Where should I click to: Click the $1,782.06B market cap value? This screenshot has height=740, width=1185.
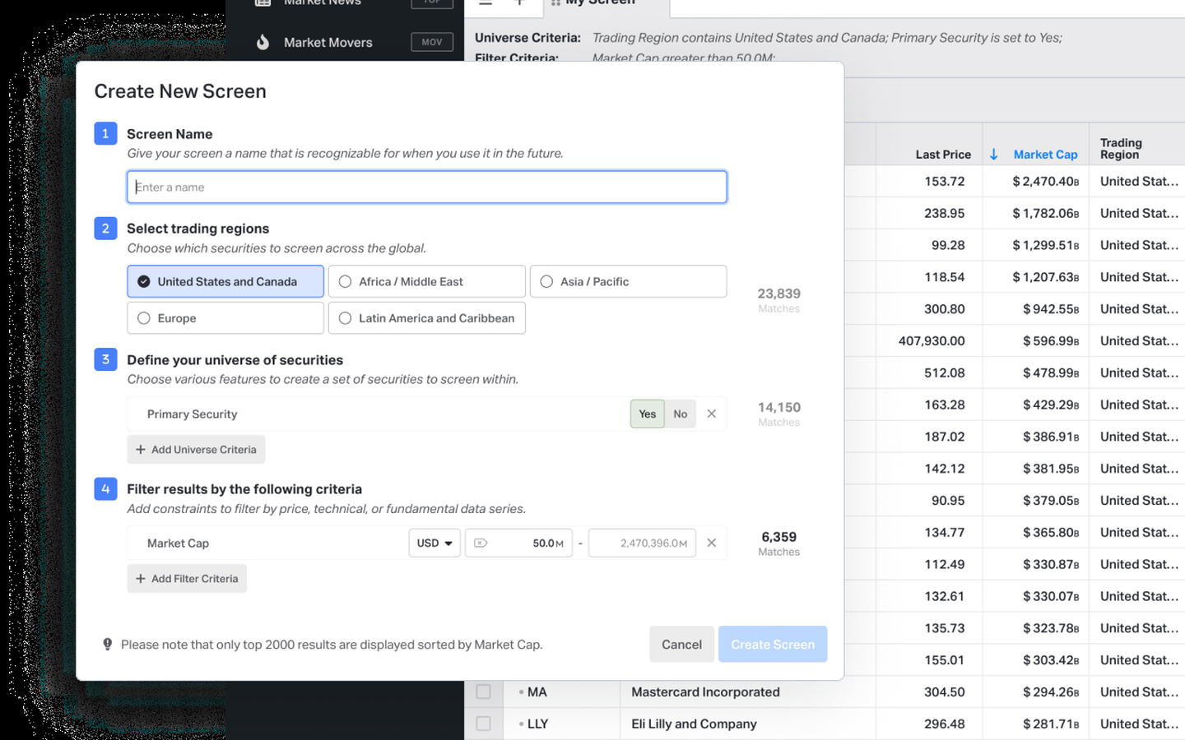1046,214
